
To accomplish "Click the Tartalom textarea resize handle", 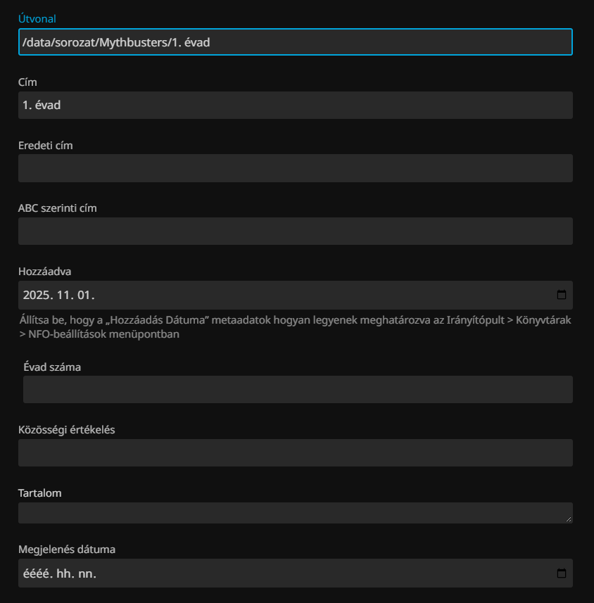I will pos(569,519).
